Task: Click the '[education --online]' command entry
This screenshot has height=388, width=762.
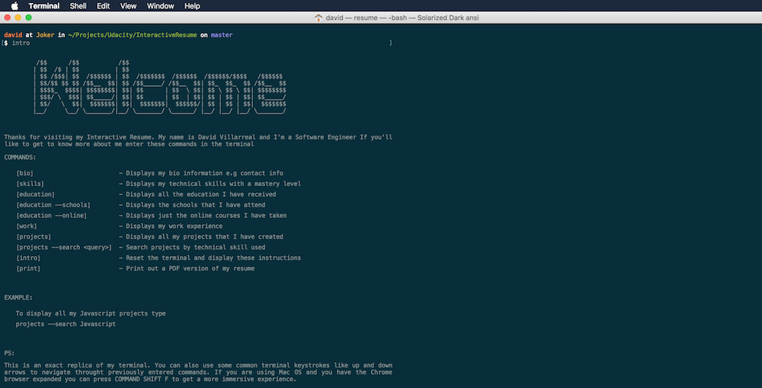Action: pyautogui.click(x=52, y=216)
